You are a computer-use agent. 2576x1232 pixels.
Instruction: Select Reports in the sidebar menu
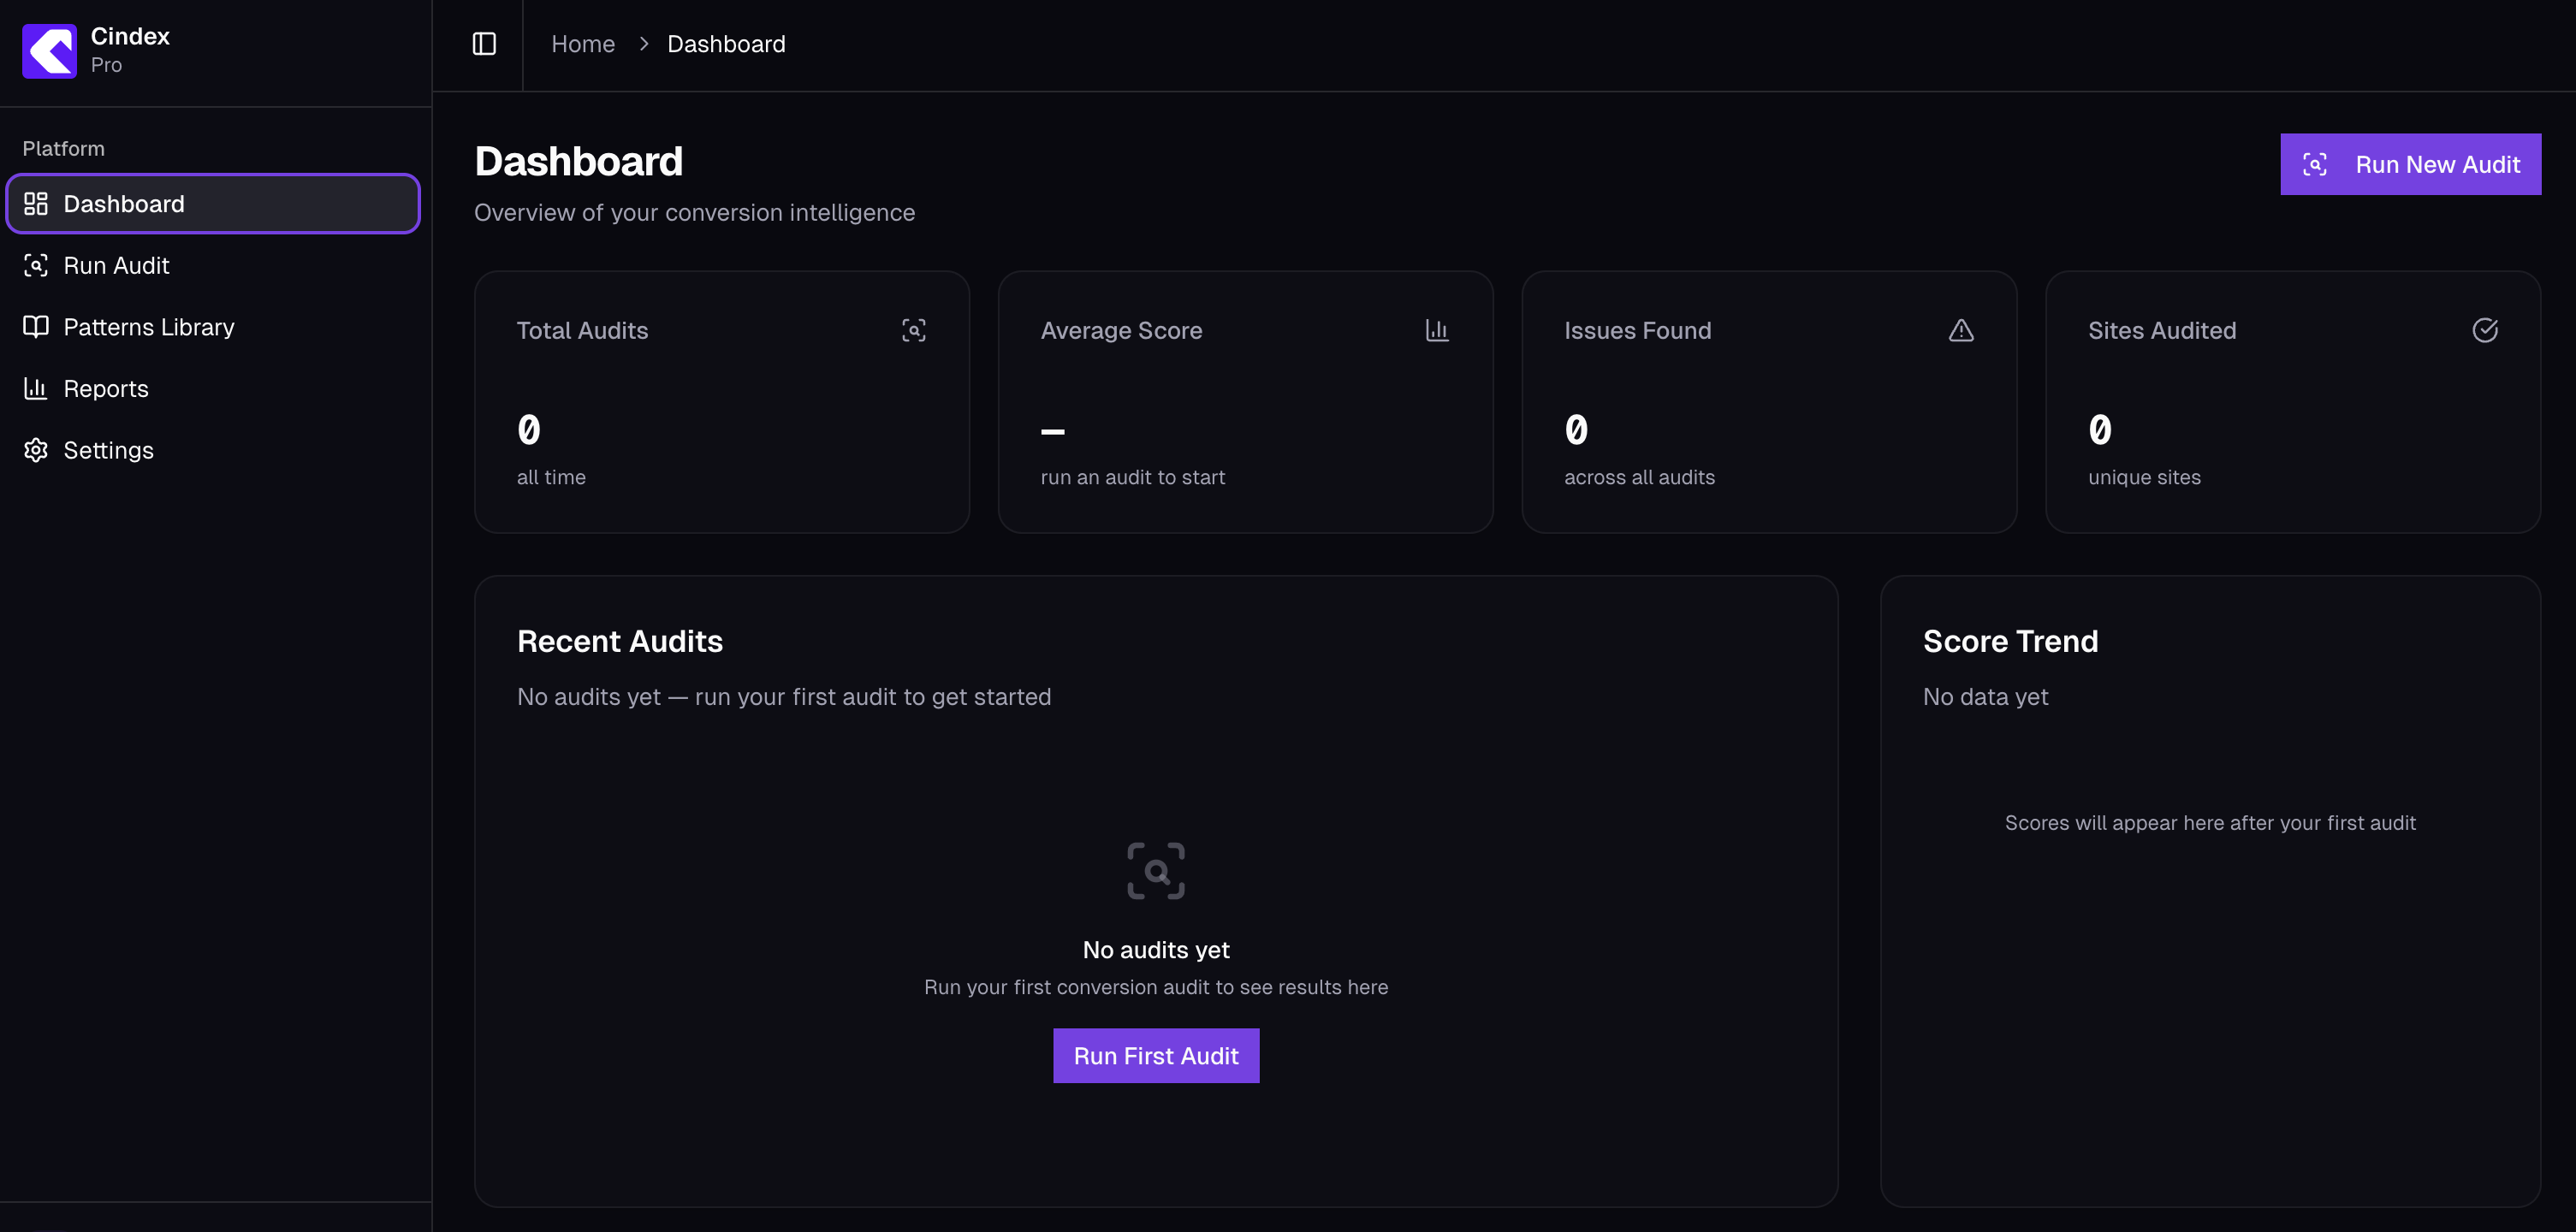click(x=106, y=388)
